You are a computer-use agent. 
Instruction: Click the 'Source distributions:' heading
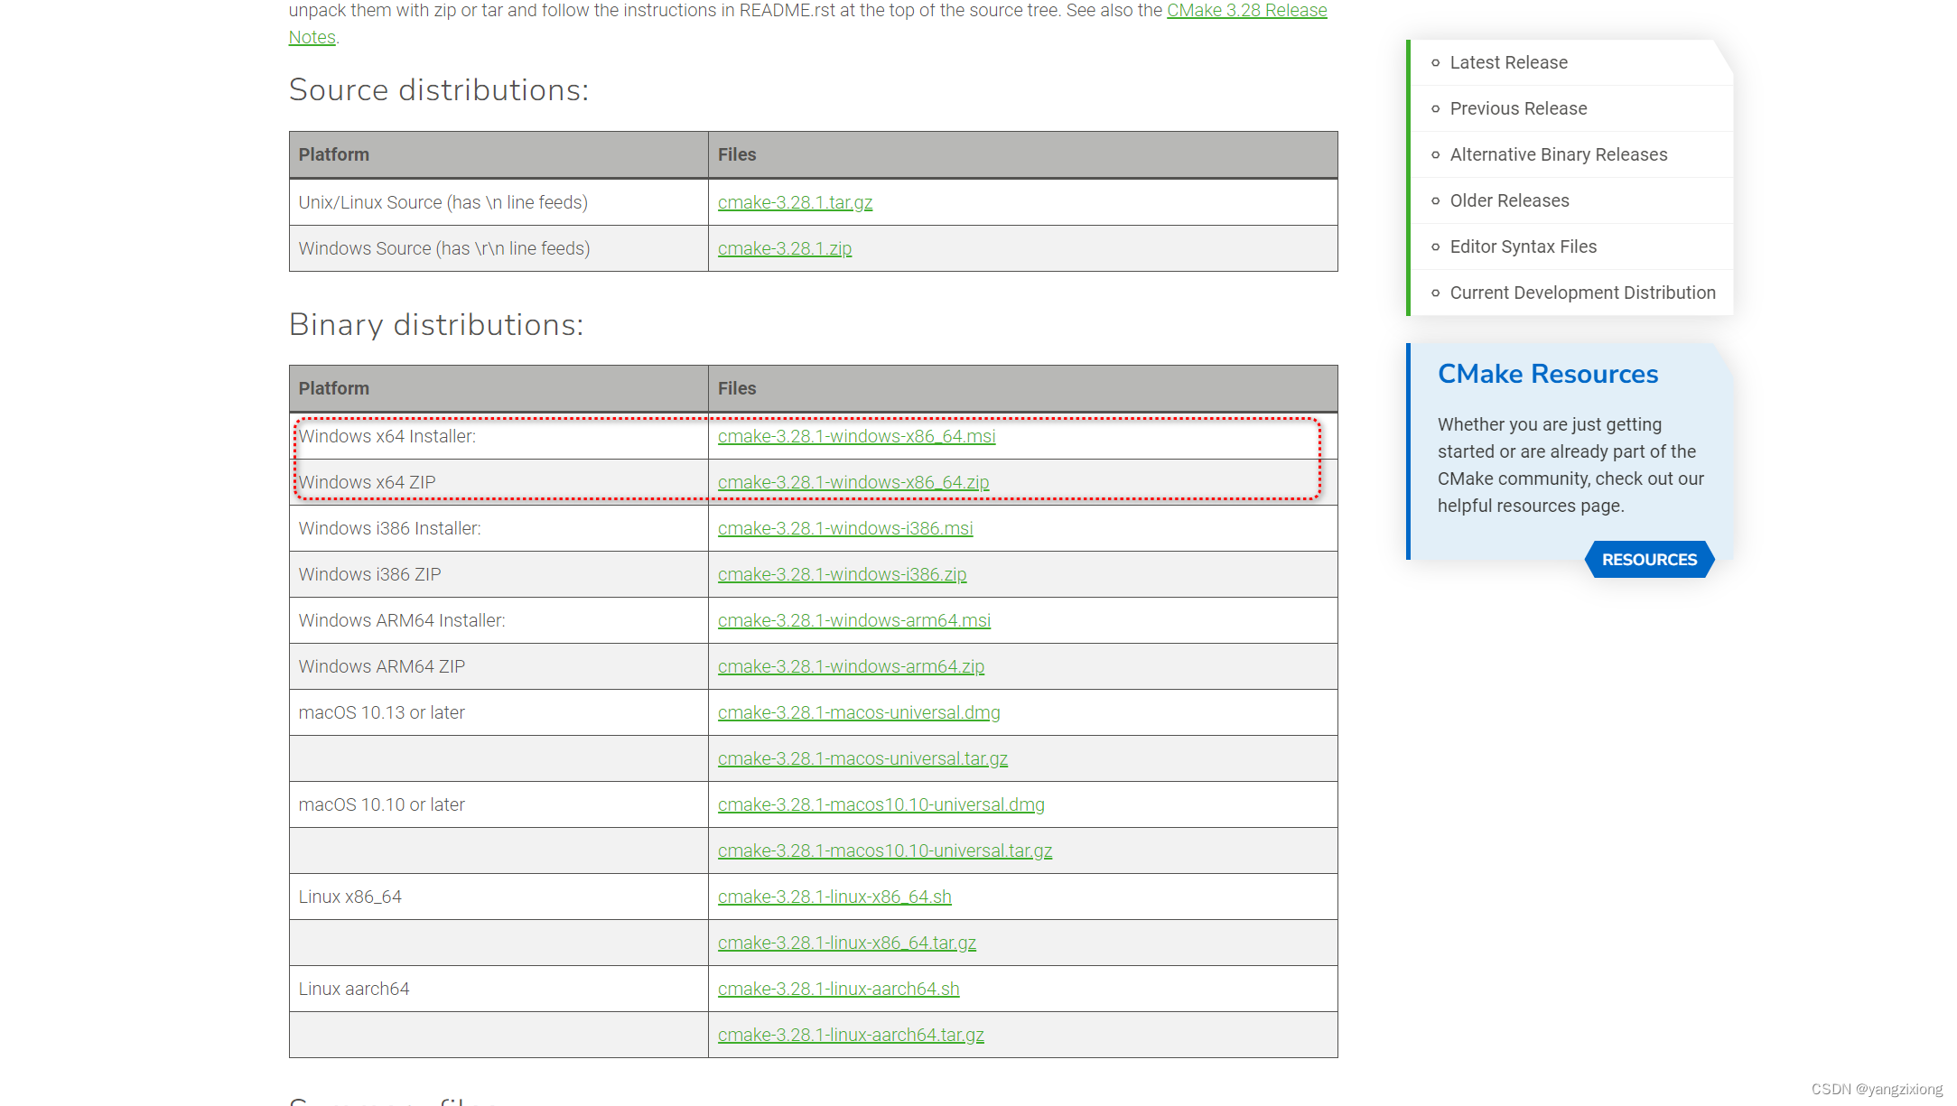(439, 89)
